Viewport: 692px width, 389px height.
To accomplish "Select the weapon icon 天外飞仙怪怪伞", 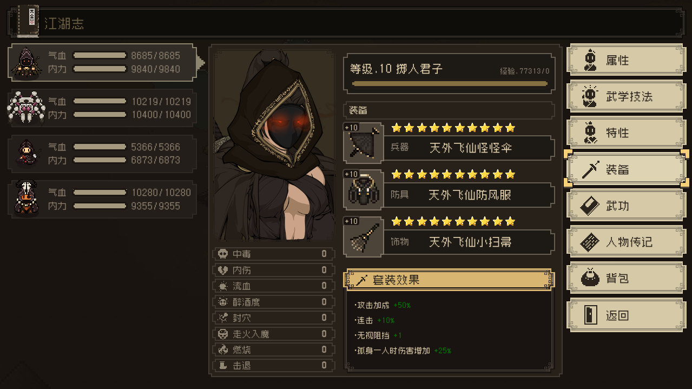I will coord(364,143).
